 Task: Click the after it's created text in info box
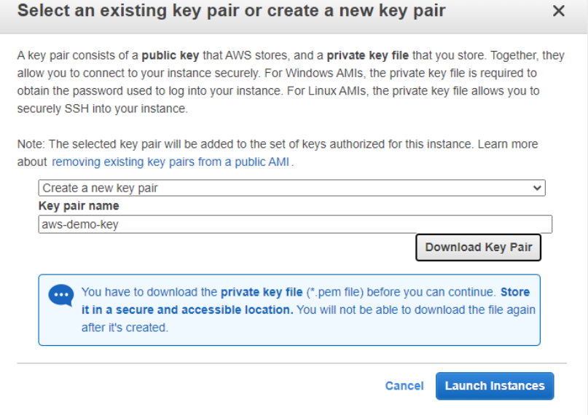click(x=125, y=328)
